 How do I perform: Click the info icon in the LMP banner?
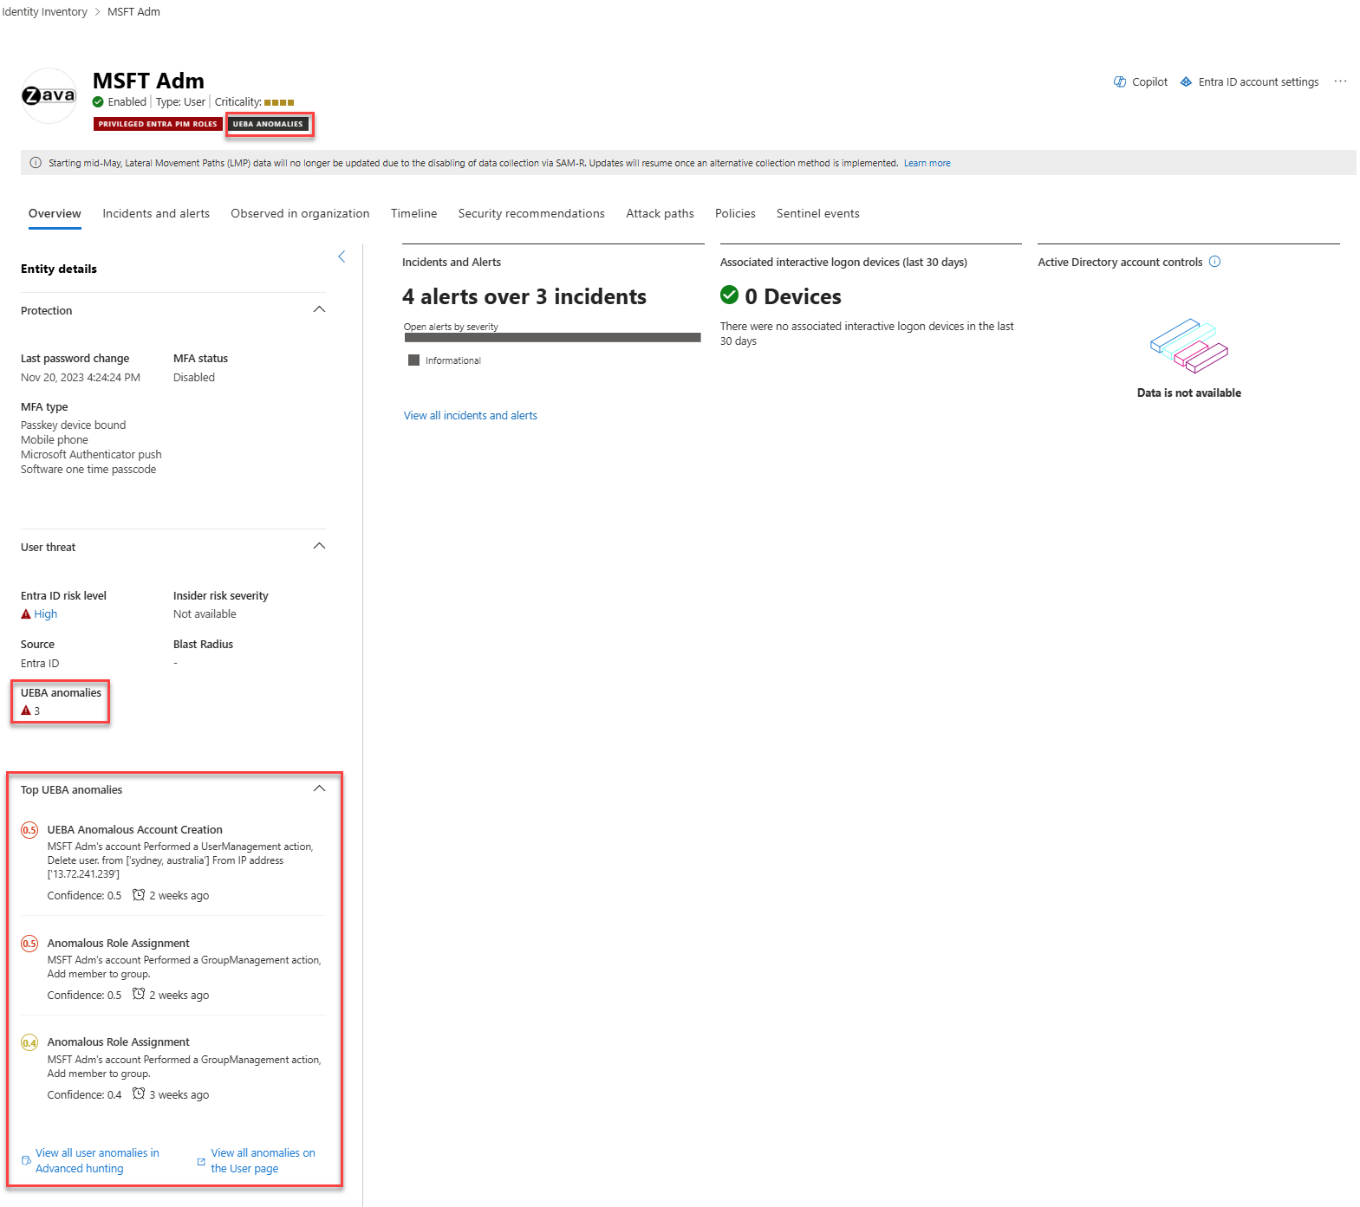(x=36, y=163)
